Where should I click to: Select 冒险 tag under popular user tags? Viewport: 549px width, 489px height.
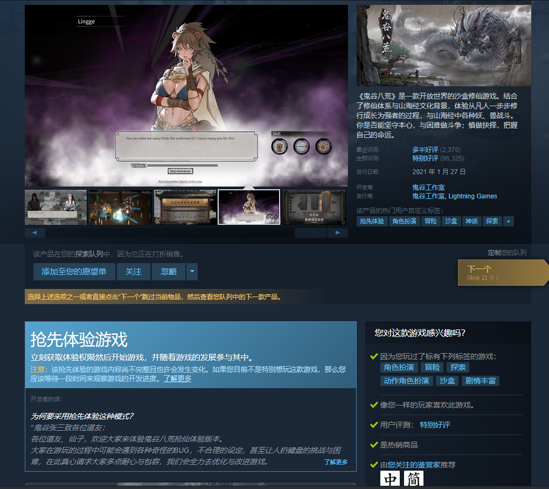coord(430,222)
